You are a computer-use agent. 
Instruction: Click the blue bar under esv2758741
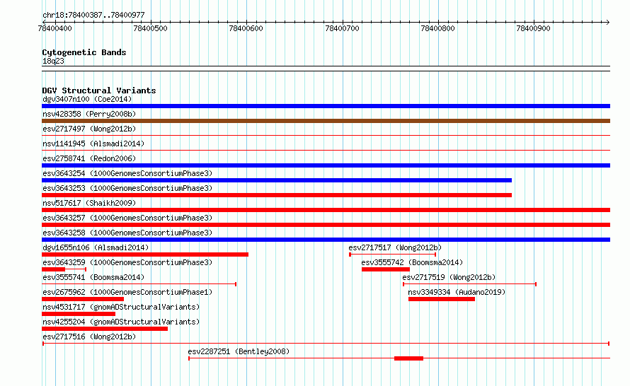point(326,165)
